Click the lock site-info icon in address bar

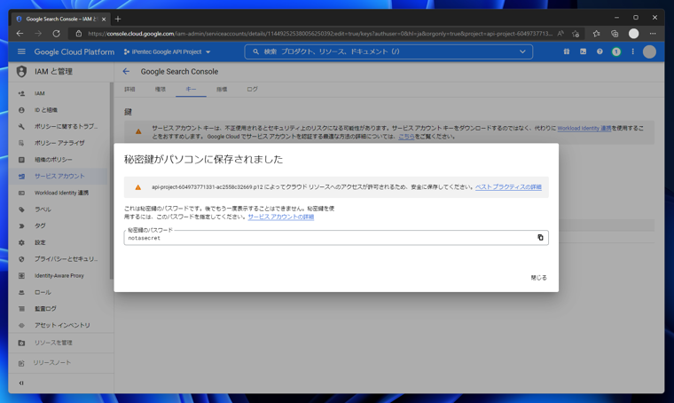click(78, 34)
